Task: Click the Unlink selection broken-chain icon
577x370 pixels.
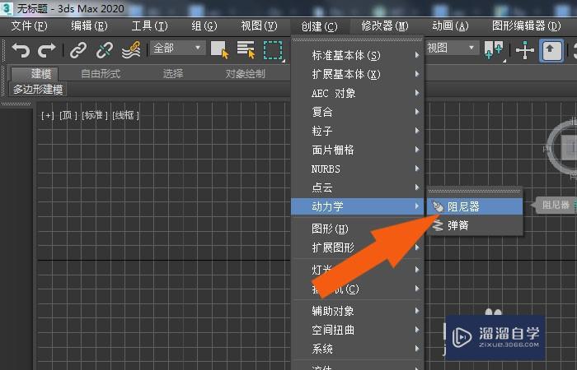Action: click(x=105, y=50)
